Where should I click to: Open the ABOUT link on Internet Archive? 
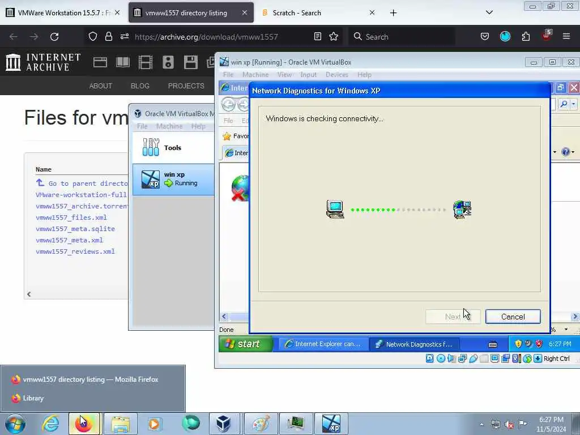tap(101, 86)
